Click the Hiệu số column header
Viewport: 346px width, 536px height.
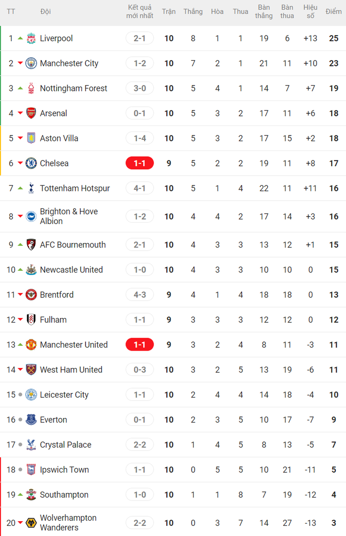(x=310, y=12)
